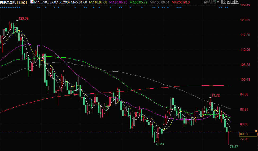This screenshot has width=258, height=151.
Task: Click the export panel arrow icon
Action: click(237, 2)
